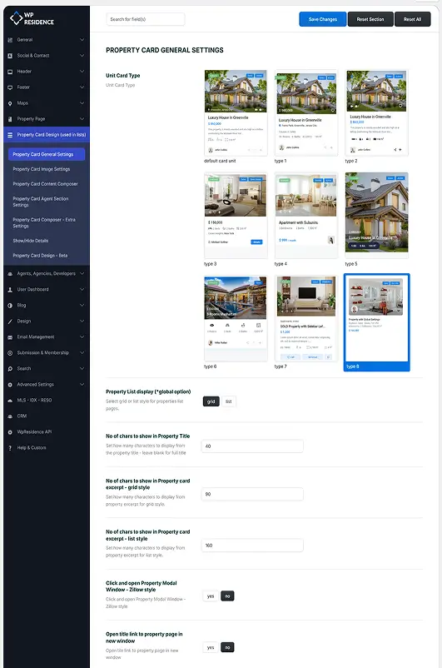Open Property Card Composer - Extra Settings
The image size is (442, 668).
coord(44,223)
